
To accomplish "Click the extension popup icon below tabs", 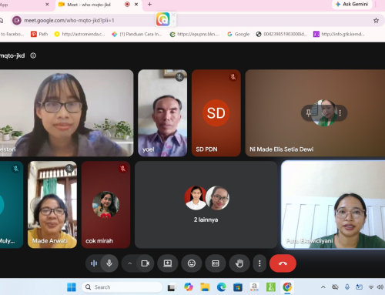I will point(163,19).
